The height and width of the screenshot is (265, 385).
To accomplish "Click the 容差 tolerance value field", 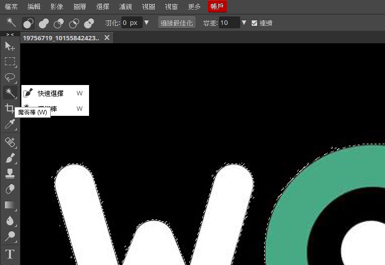I will [229, 23].
